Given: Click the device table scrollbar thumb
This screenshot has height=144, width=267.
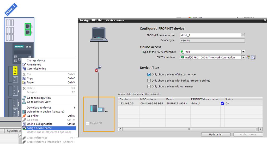Looking at the screenshot, I should click(189, 129).
